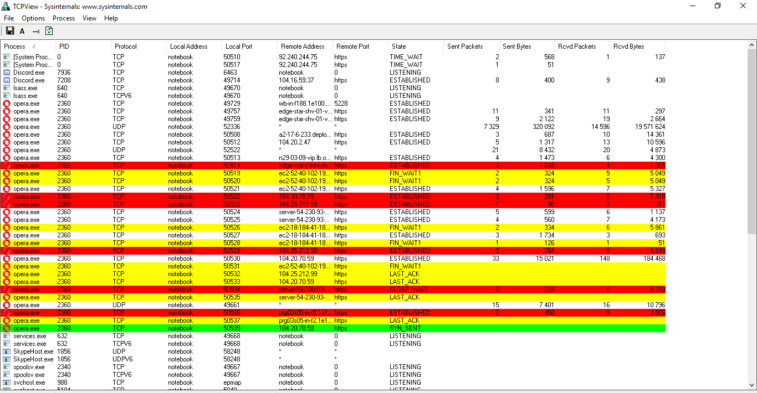The width and height of the screenshot is (757, 393).
Task: Click the Opera icon on the red port 50514 row
Action: pyautogui.click(x=7, y=166)
